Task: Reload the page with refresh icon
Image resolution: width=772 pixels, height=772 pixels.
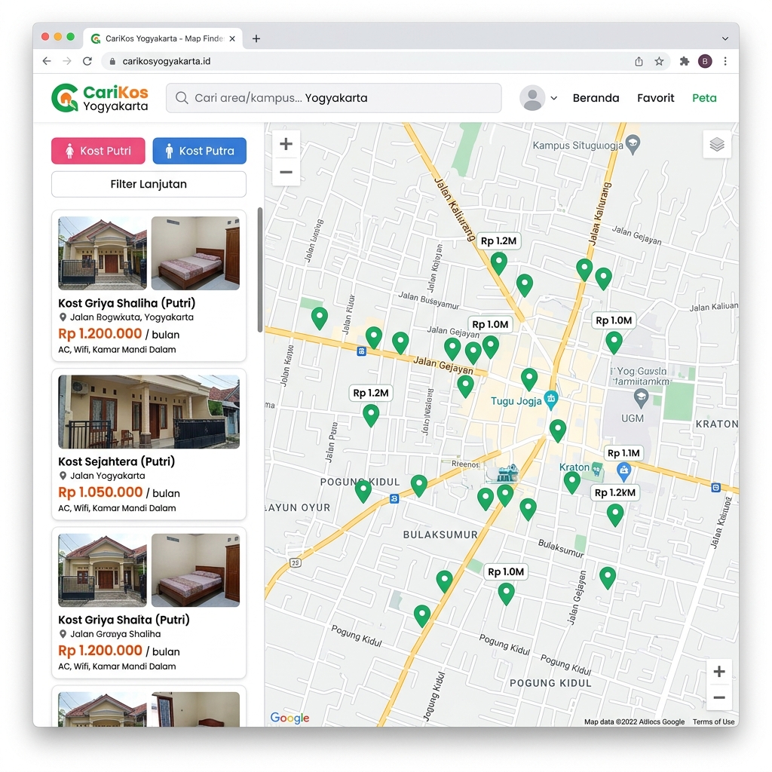Action: [x=87, y=61]
